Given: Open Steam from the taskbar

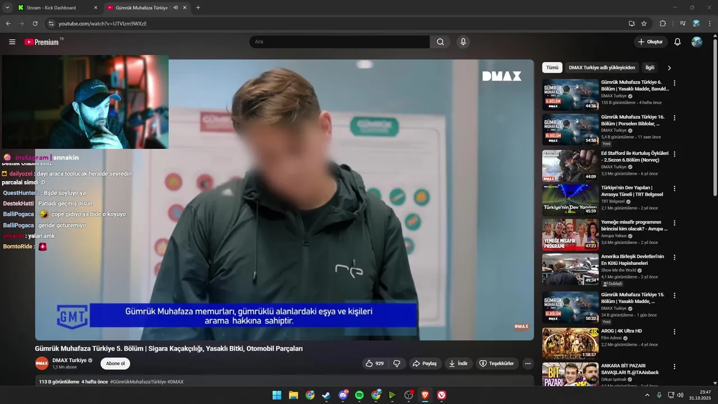Looking at the screenshot, I should pyautogui.click(x=326, y=395).
